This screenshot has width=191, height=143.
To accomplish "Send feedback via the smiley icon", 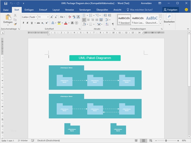I will [186, 10].
